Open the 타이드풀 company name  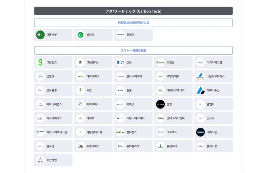point(212,132)
